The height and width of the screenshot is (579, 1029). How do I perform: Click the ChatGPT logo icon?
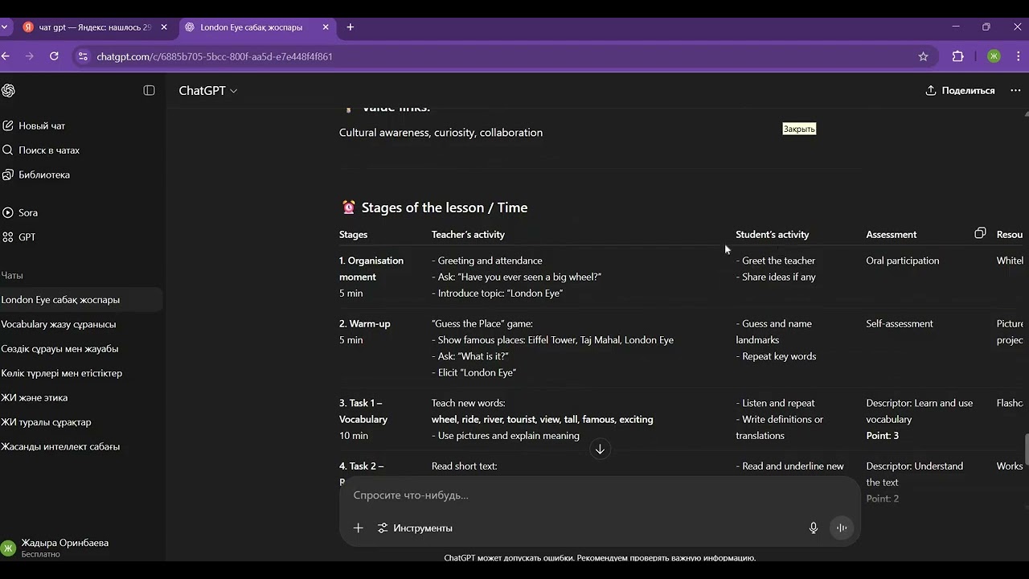pos(8,91)
